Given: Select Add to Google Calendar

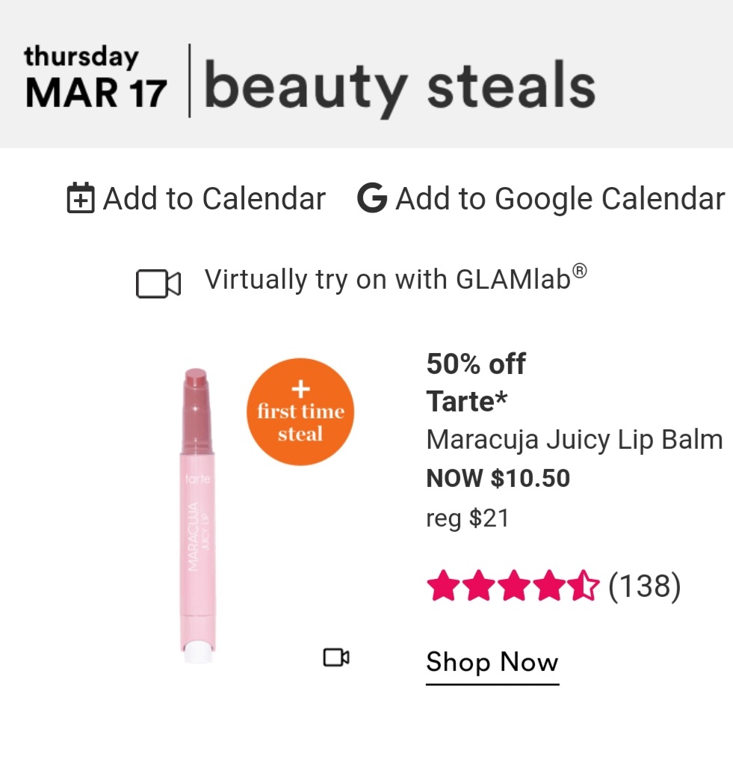Looking at the screenshot, I should click(x=560, y=199).
